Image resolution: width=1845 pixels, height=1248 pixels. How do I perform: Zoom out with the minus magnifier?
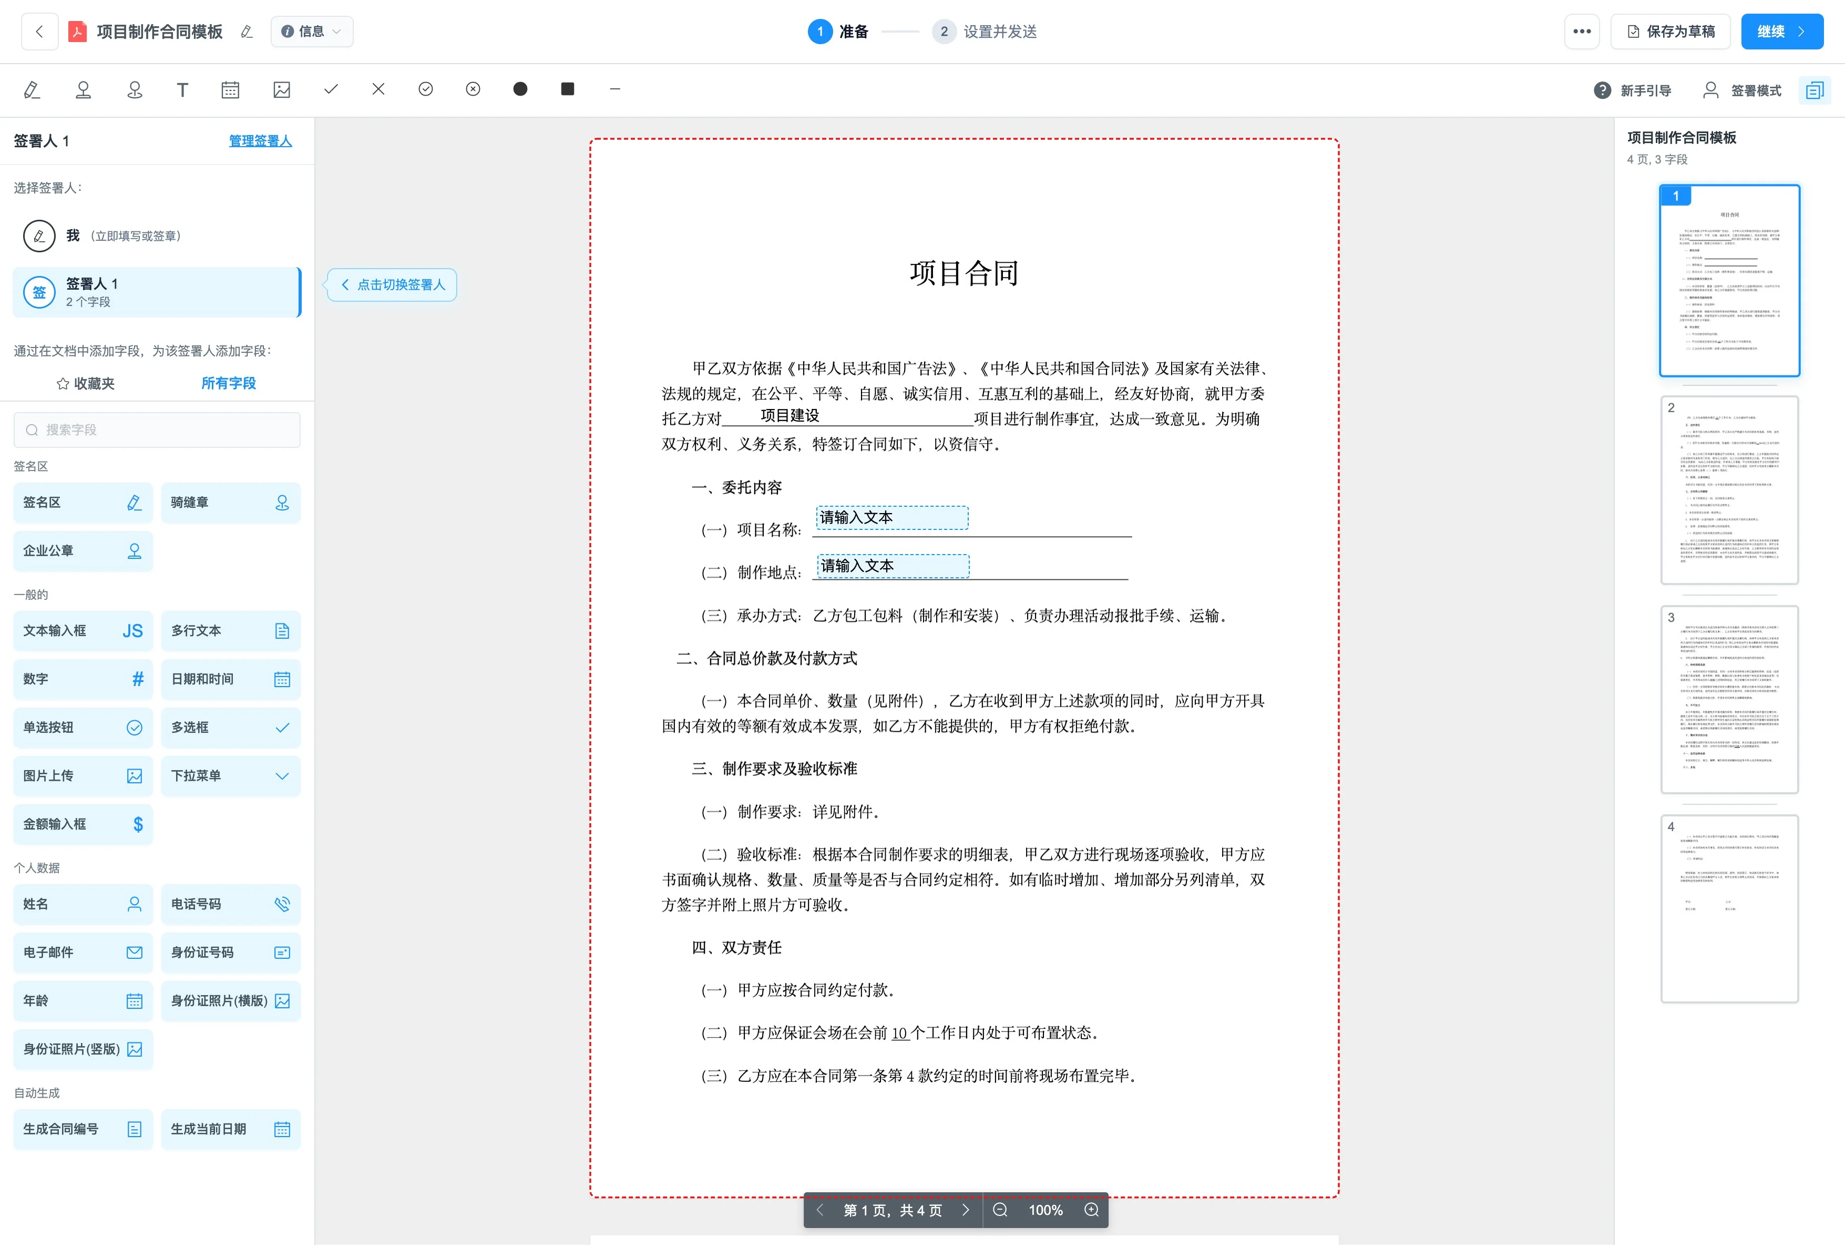(1000, 1210)
